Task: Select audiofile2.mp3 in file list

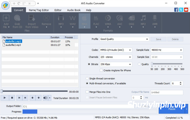Action: tap(13, 45)
